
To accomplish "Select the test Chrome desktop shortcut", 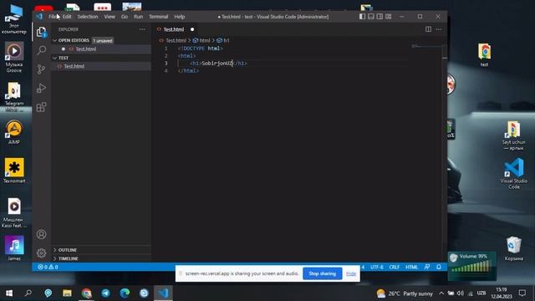I will click(485, 54).
